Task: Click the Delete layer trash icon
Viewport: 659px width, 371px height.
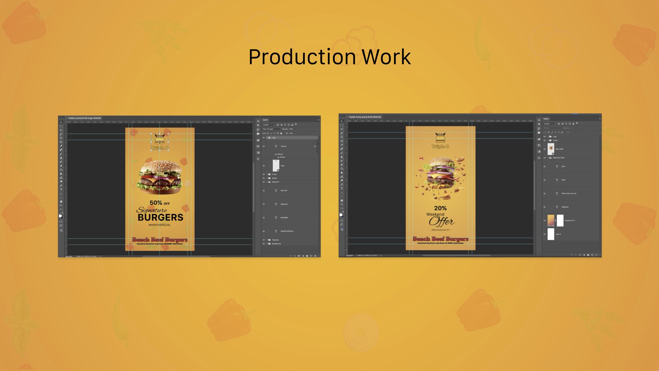Action: coord(315,256)
